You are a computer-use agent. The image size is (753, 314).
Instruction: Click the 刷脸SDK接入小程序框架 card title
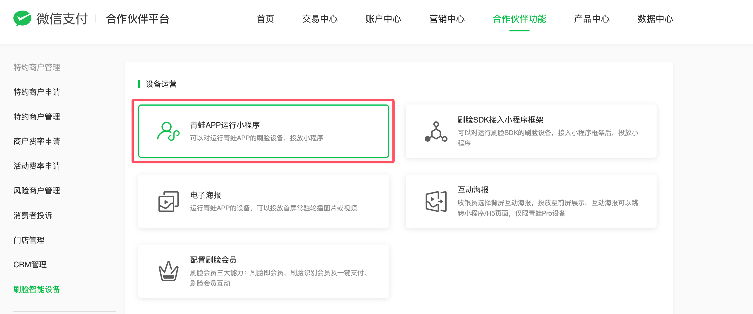click(x=501, y=120)
